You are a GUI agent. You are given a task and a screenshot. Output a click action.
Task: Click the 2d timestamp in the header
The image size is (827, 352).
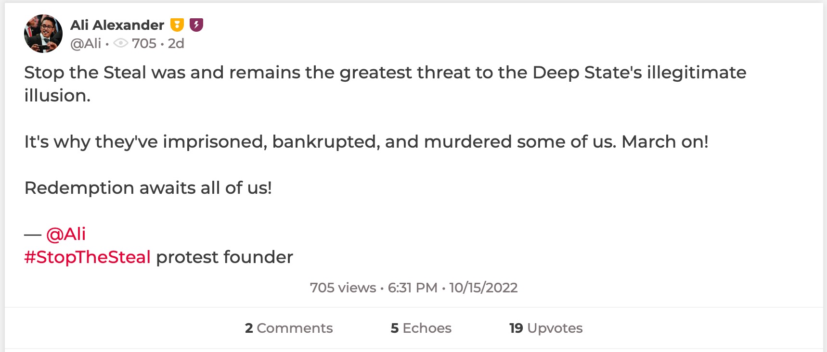point(176,44)
